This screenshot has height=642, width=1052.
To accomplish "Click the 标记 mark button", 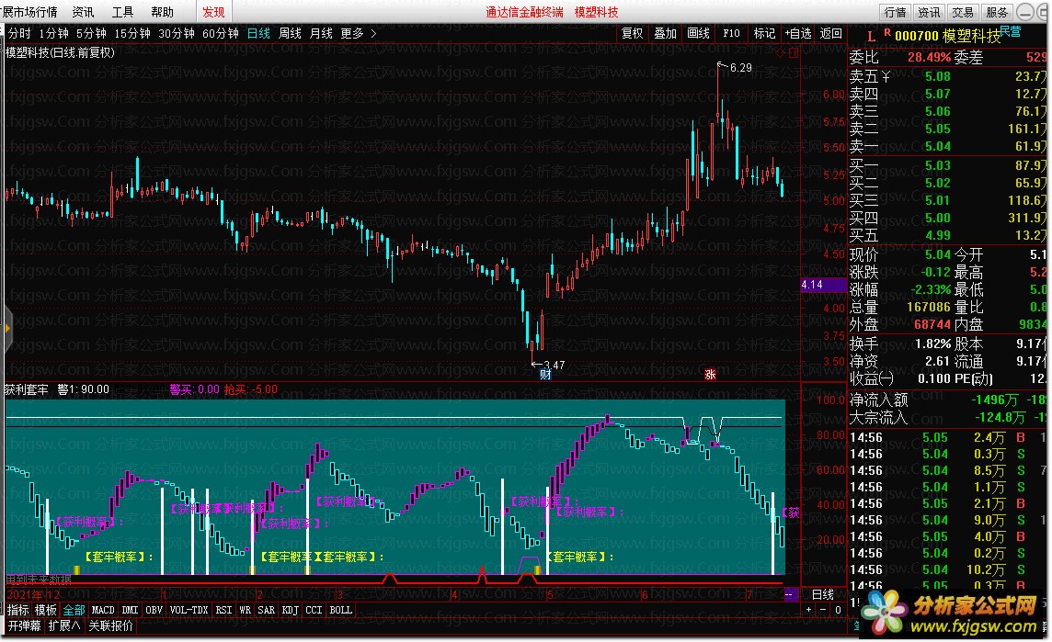I will coord(764,33).
